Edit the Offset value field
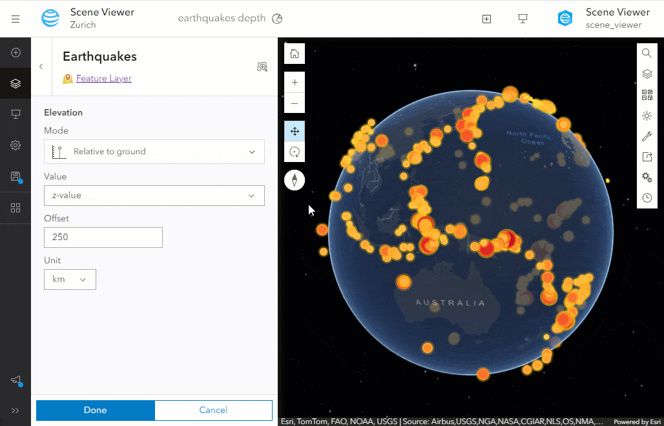Viewport: 664px width, 426px height. (x=103, y=238)
